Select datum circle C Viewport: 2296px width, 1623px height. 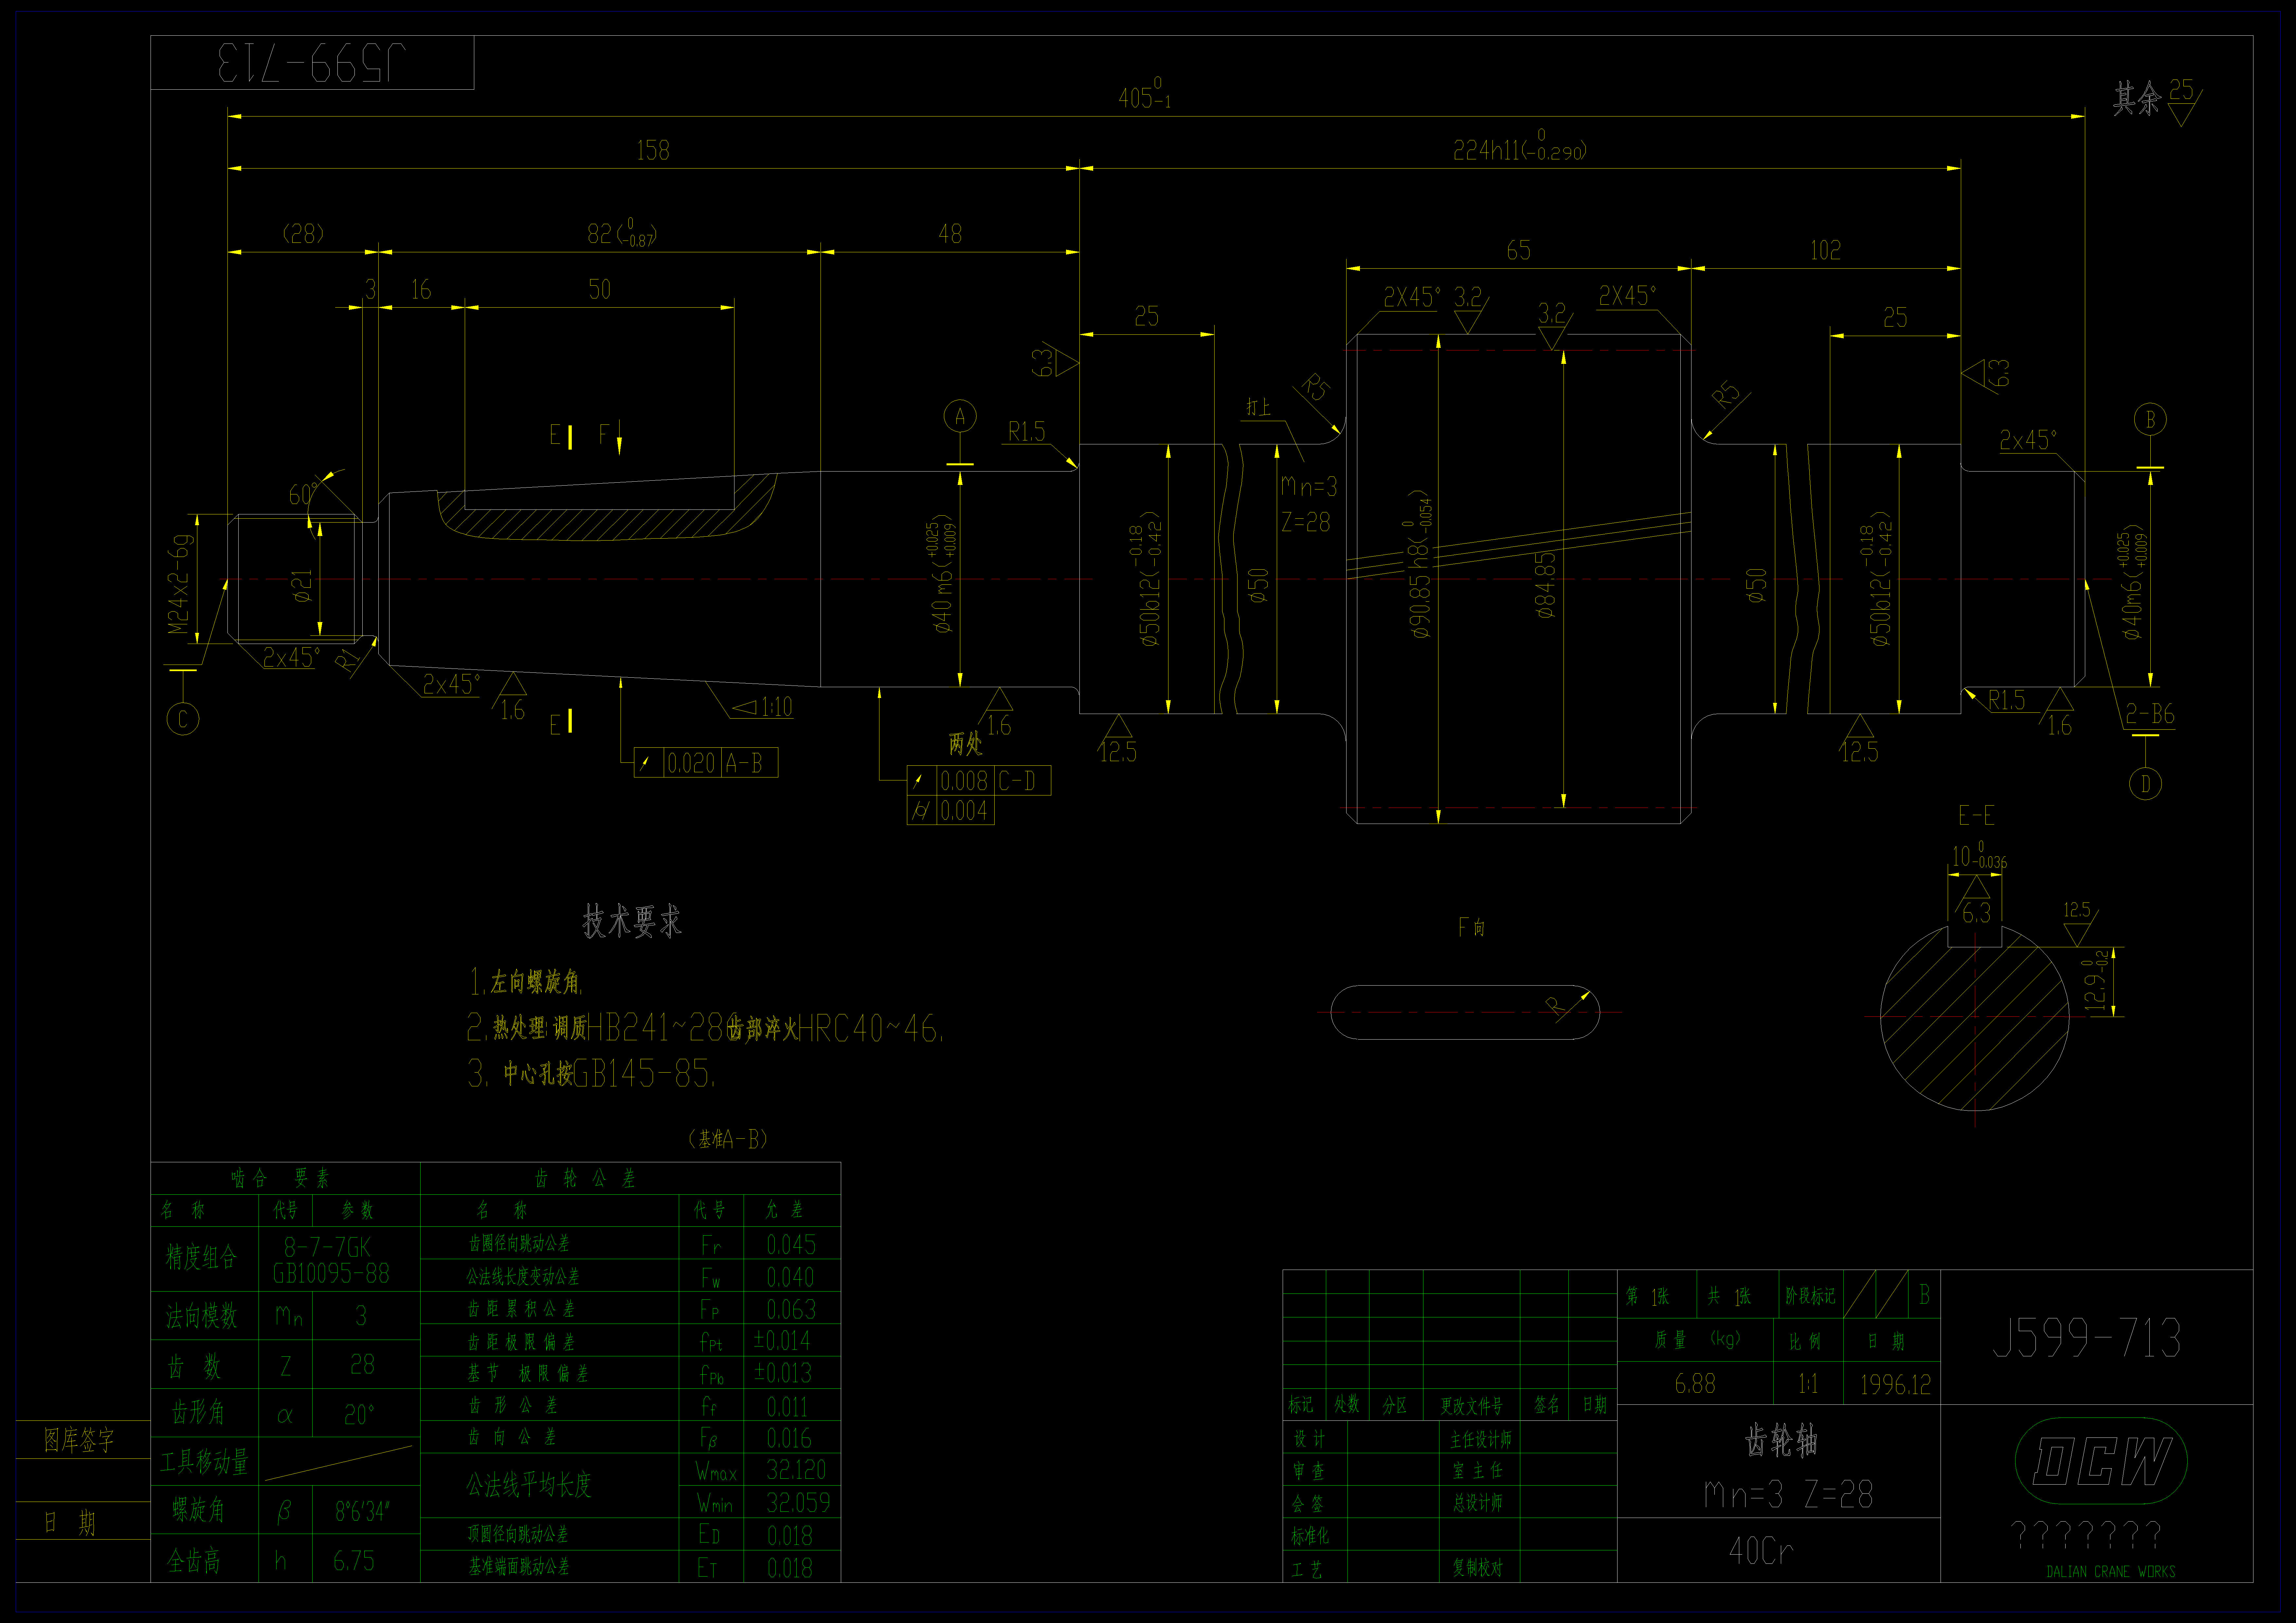183,719
